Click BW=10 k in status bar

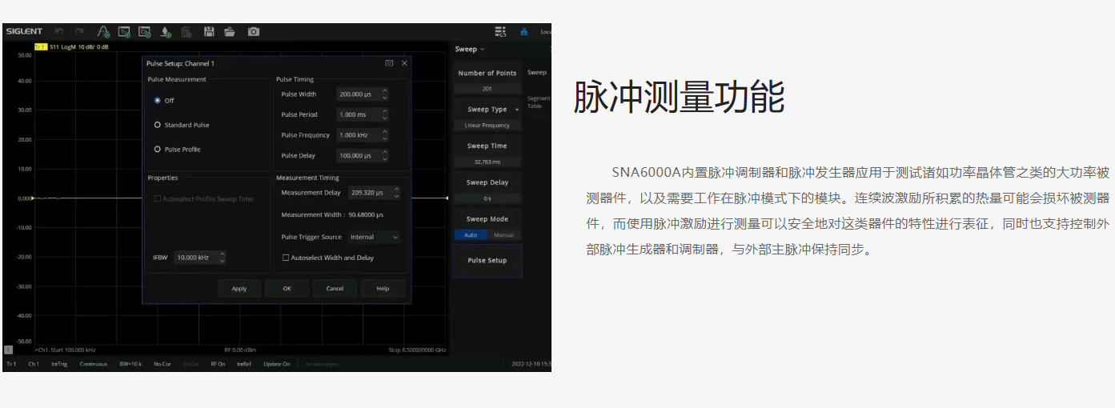click(x=130, y=364)
